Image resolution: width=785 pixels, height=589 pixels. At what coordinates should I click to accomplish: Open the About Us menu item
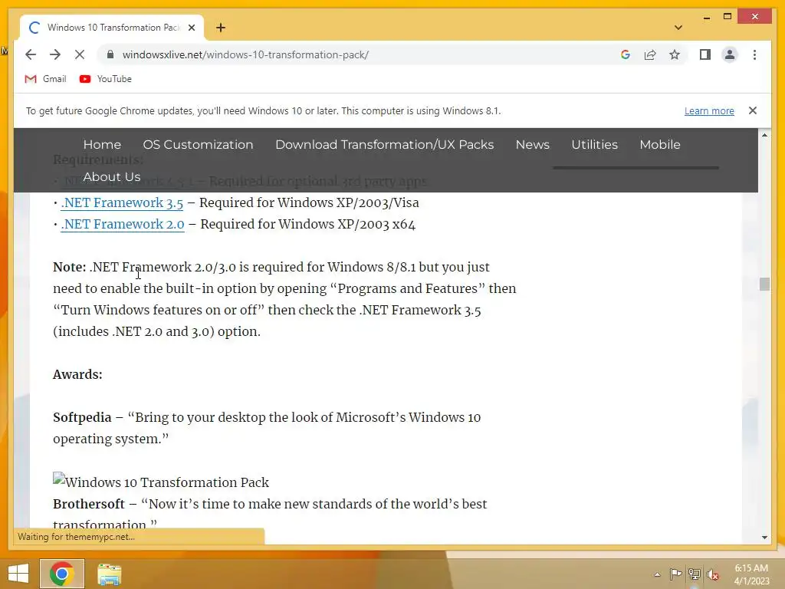112,177
